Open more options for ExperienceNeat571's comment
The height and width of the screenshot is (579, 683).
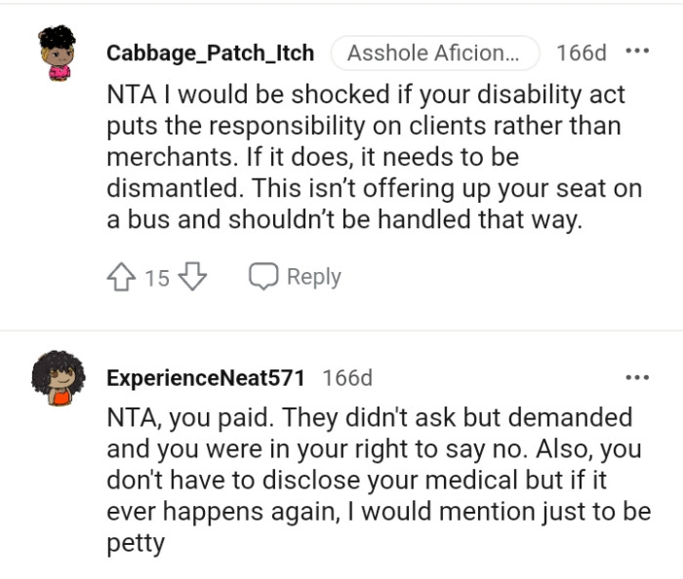click(x=637, y=377)
